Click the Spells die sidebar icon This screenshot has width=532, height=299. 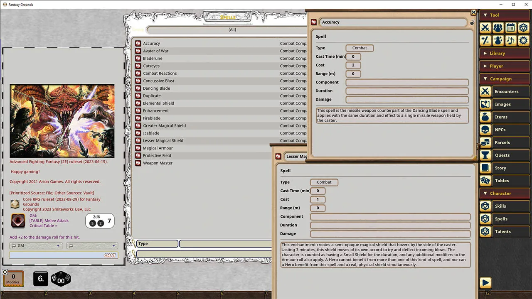click(485, 219)
